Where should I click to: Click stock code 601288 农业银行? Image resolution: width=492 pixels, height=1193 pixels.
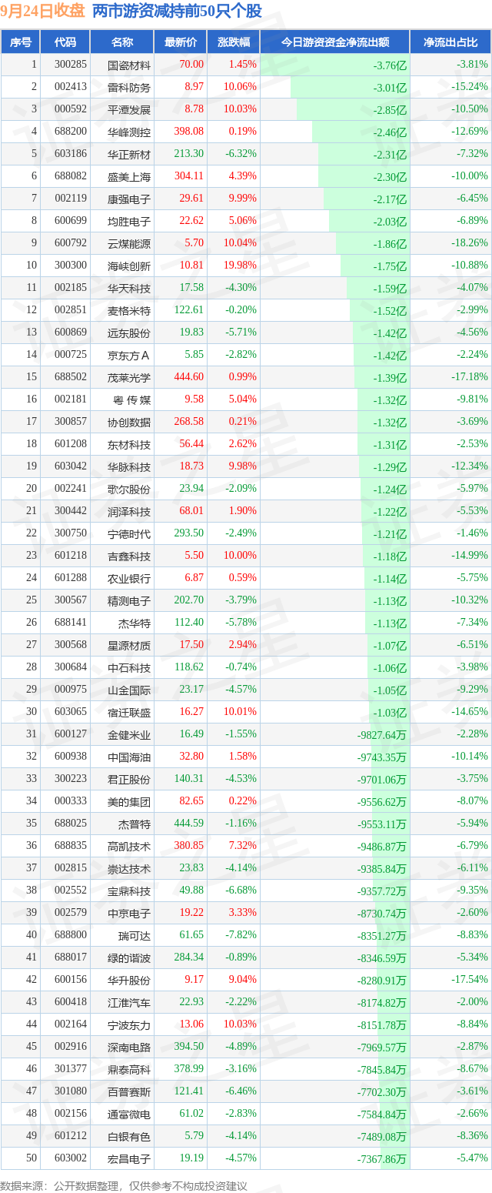click(x=70, y=578)
